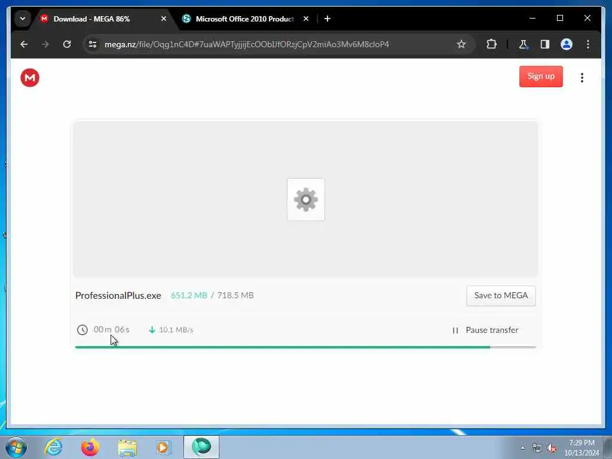Switch to Microsoft Office 2010 Product tab
This screenshot has height=459, width=612.
[x=244, y=19]
